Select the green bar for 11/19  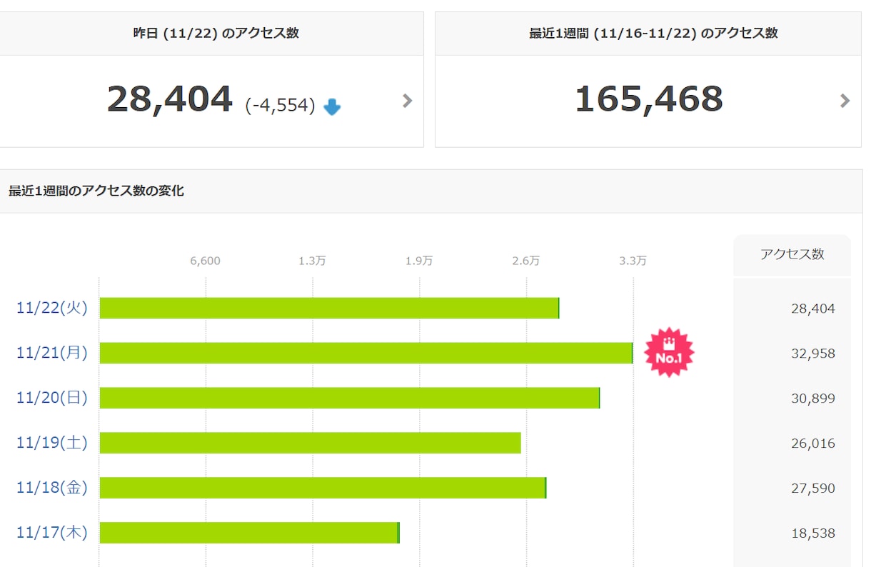tap(311, 443)
